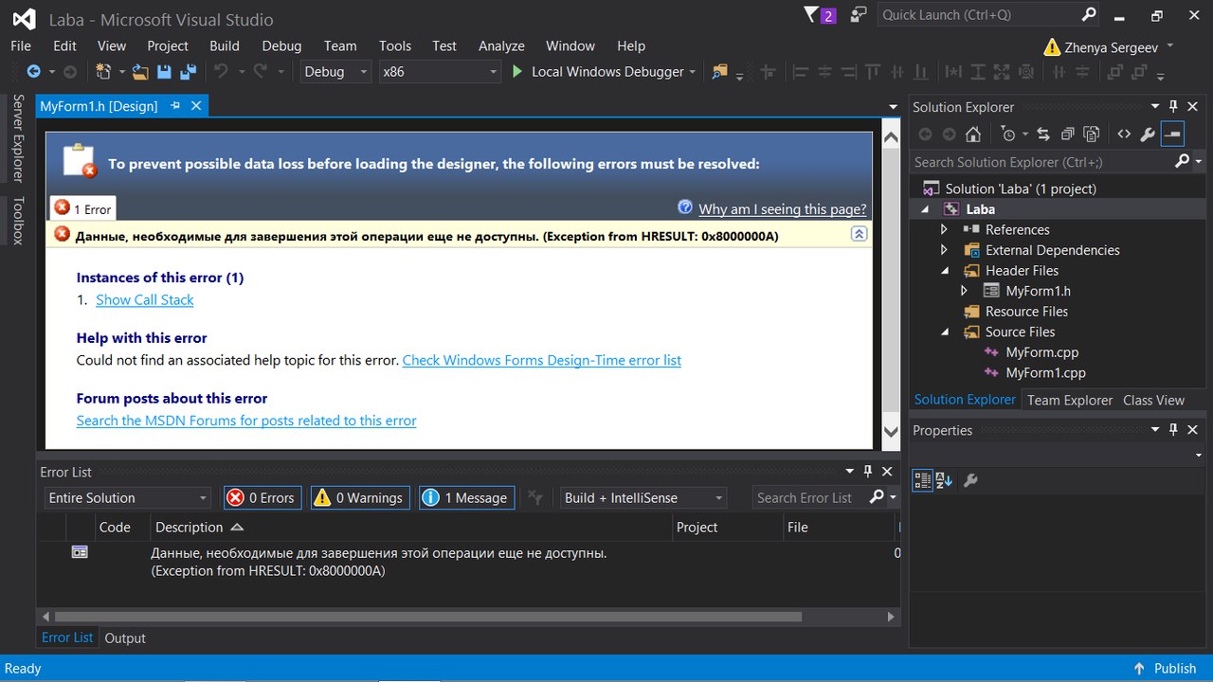Start Local Windows Debugger green play icon
This screenshot has height=682, width=1213.
tap(517, 72)
